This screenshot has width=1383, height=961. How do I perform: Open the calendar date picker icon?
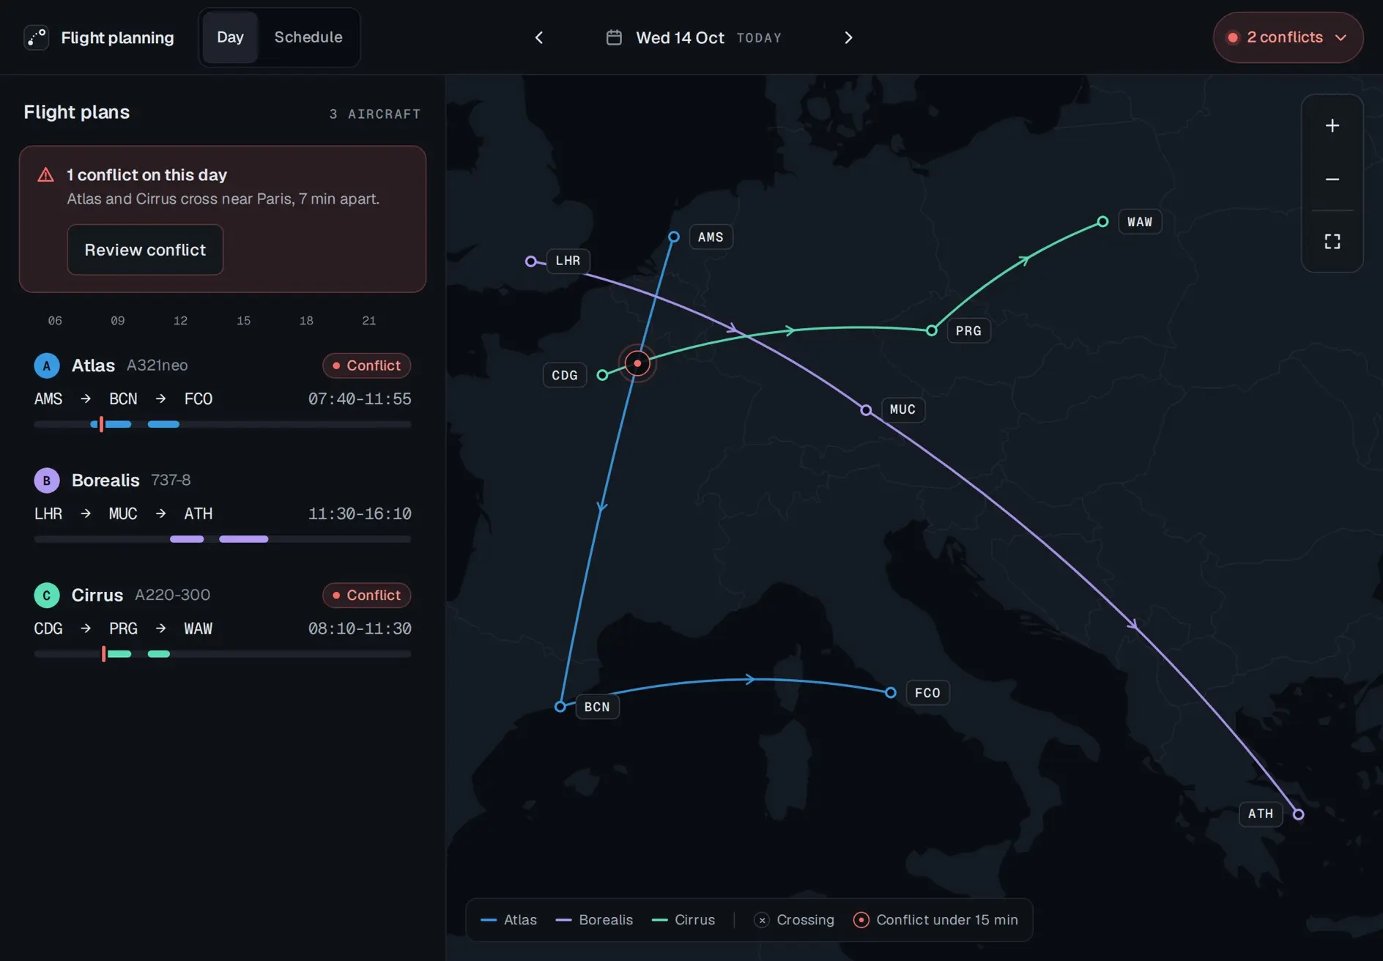pyautogui.click(x=614, y=37)
